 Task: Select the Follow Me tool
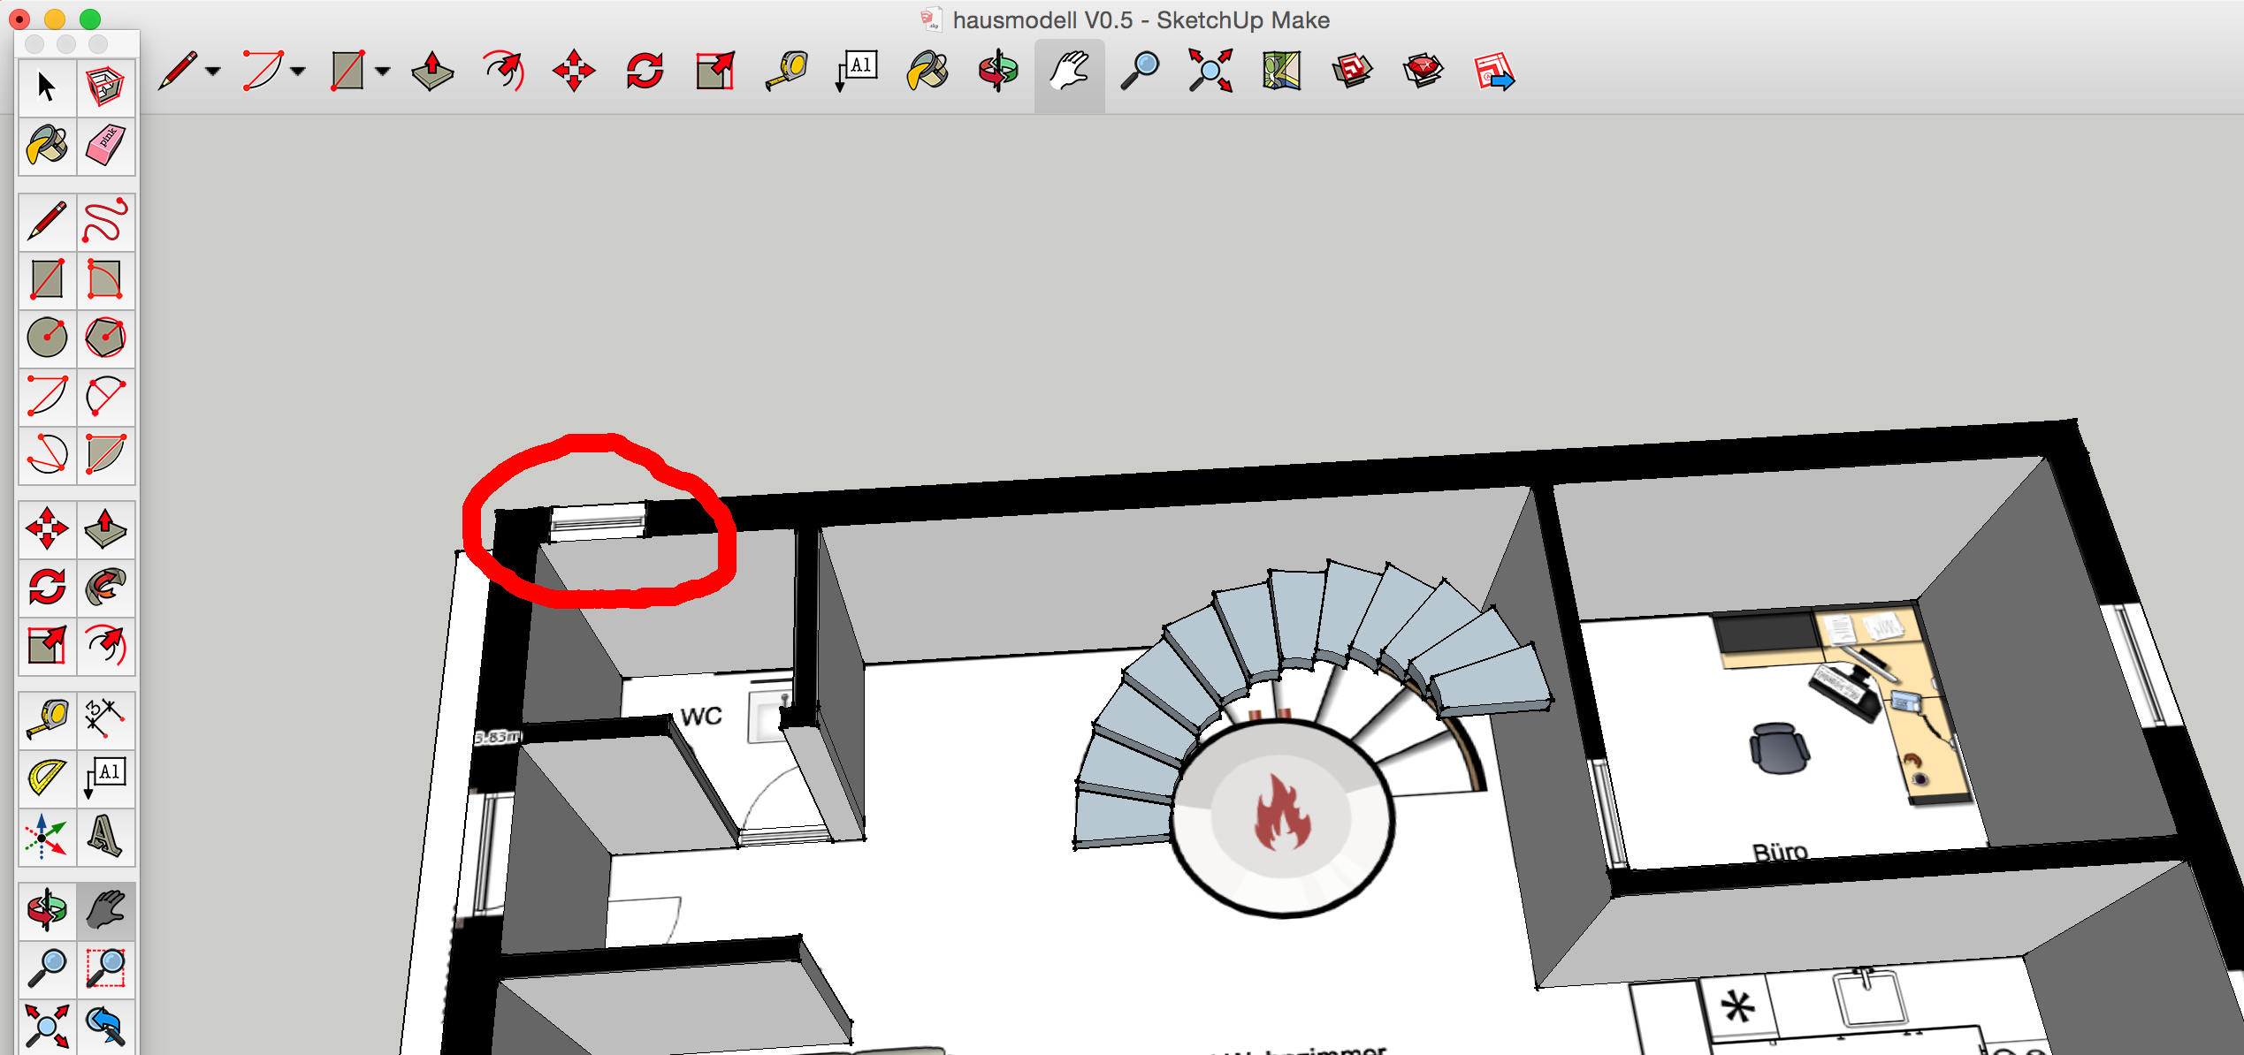[105, 588]
